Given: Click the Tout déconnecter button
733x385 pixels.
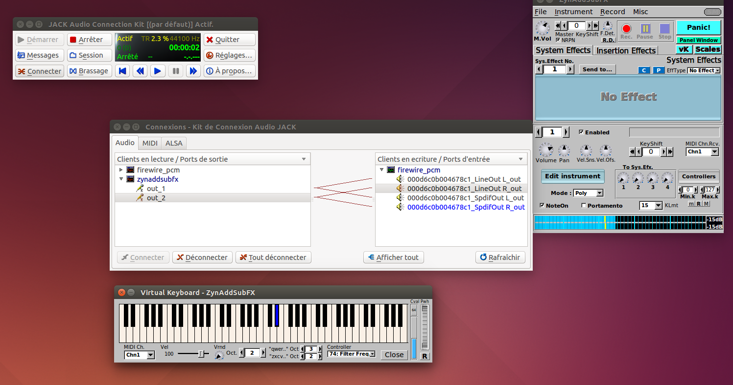Looking at the screenshot, I should 273,257.
